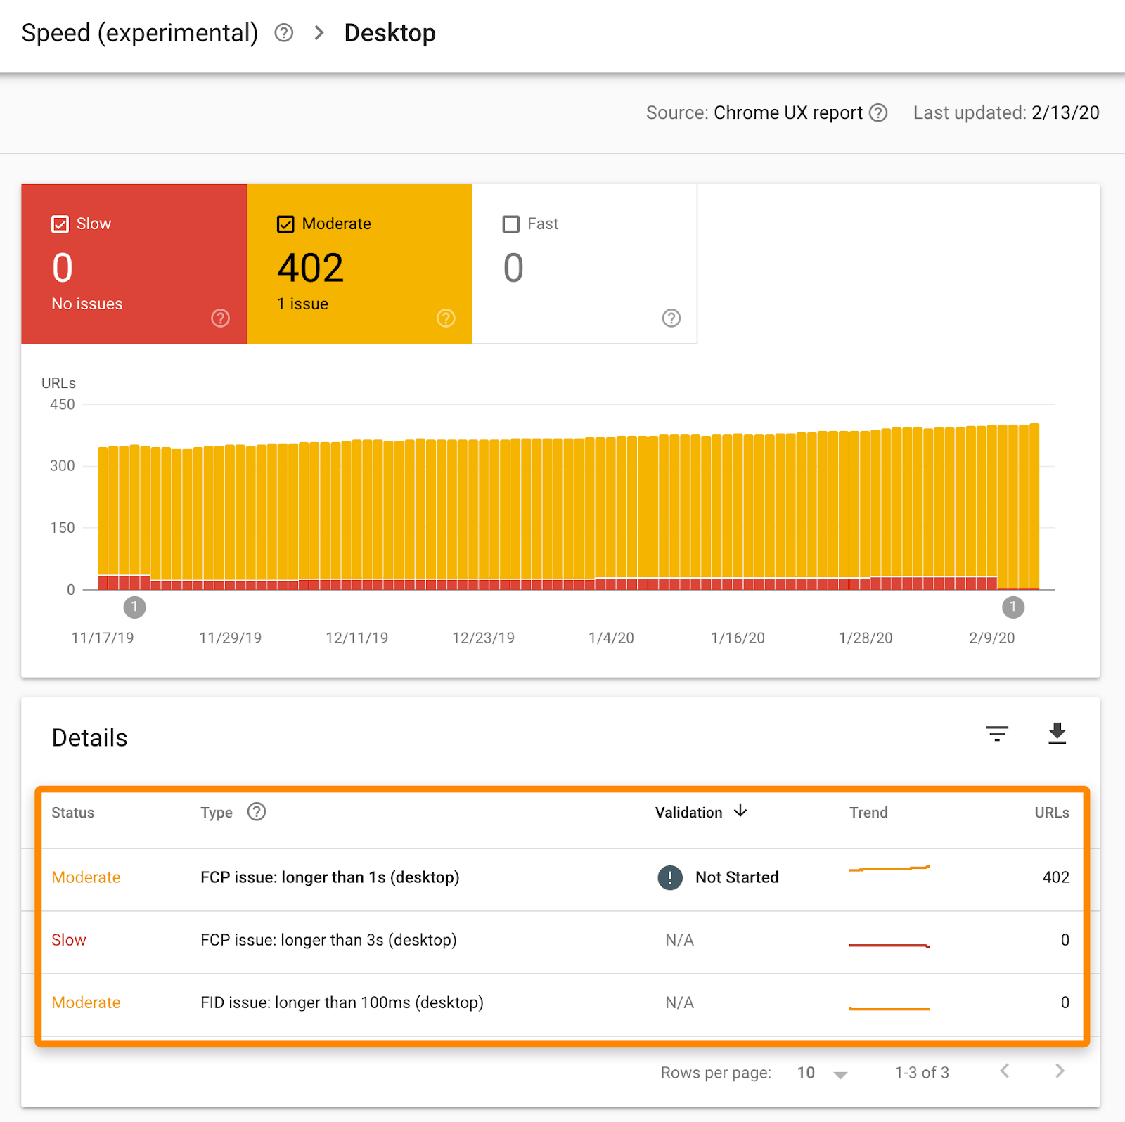Uncheck the Slow category checkbox
The image size is (1125, 1122).
(60, 224)
